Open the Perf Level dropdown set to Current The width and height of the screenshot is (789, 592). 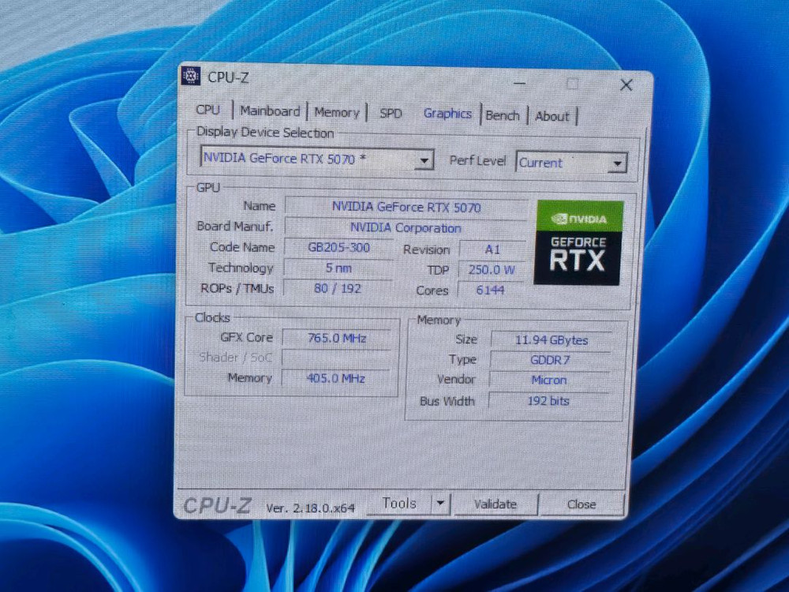tap(618, 163)
